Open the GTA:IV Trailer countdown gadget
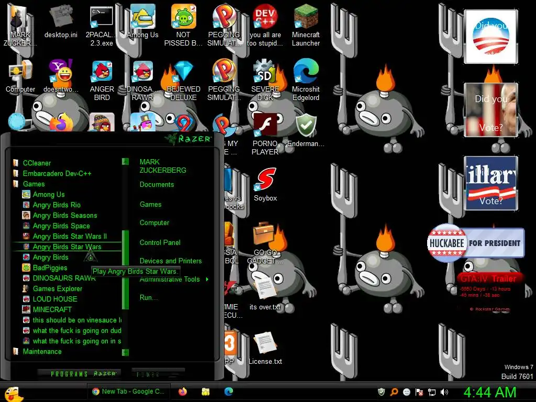The image size is (536, 402). pos(489,292)
